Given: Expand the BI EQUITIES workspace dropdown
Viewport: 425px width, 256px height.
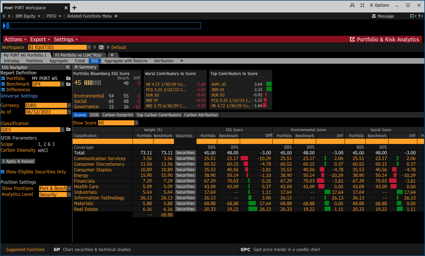Looking at the screenshot, I should coord(89,47).
